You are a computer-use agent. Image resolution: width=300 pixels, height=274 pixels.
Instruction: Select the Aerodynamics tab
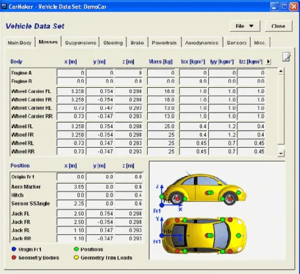pos(202,43)
